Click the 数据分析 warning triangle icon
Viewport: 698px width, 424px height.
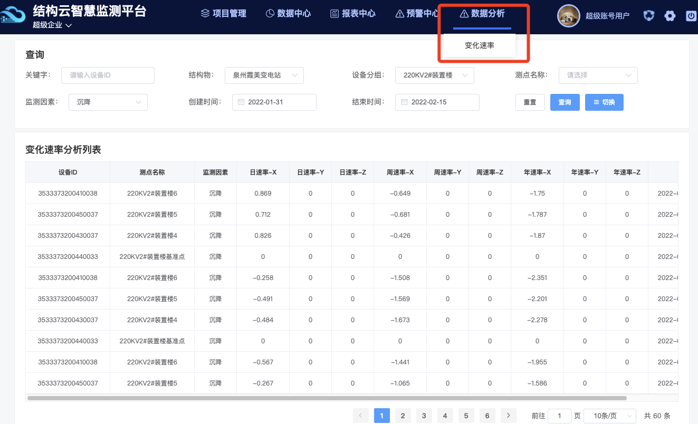pyautogui.click(x=464, y=14)
